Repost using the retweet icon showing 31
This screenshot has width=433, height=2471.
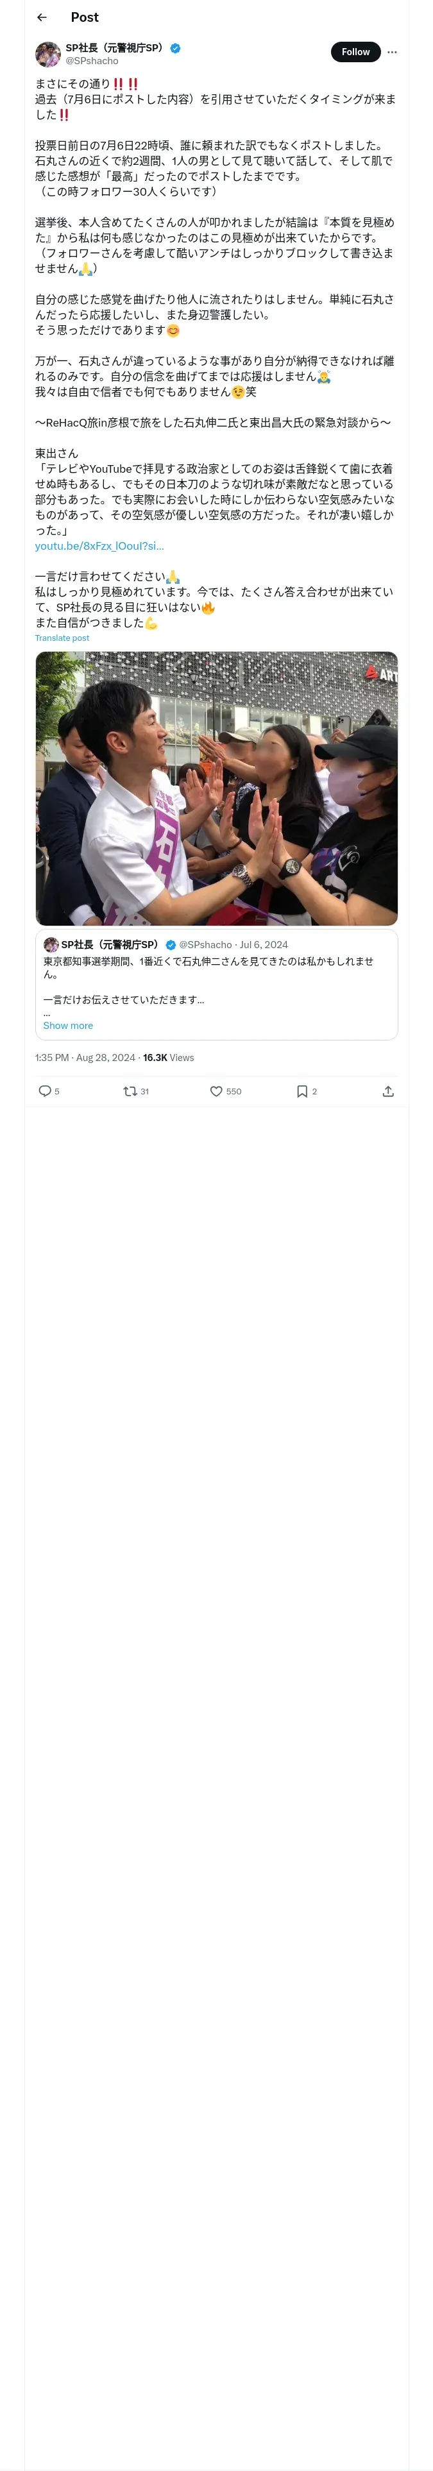(135, 1091)
